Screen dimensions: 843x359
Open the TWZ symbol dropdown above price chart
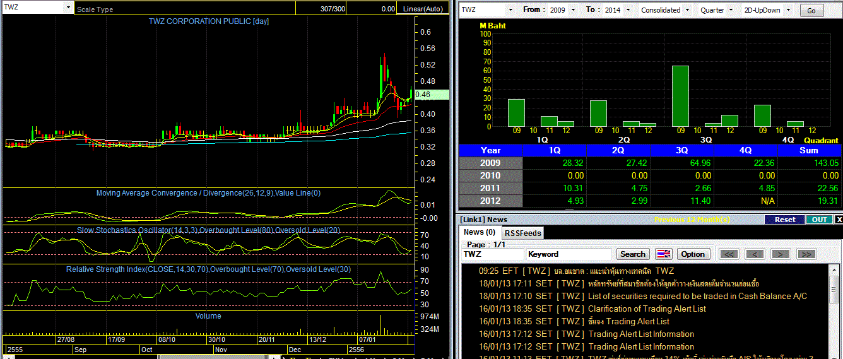68,8
